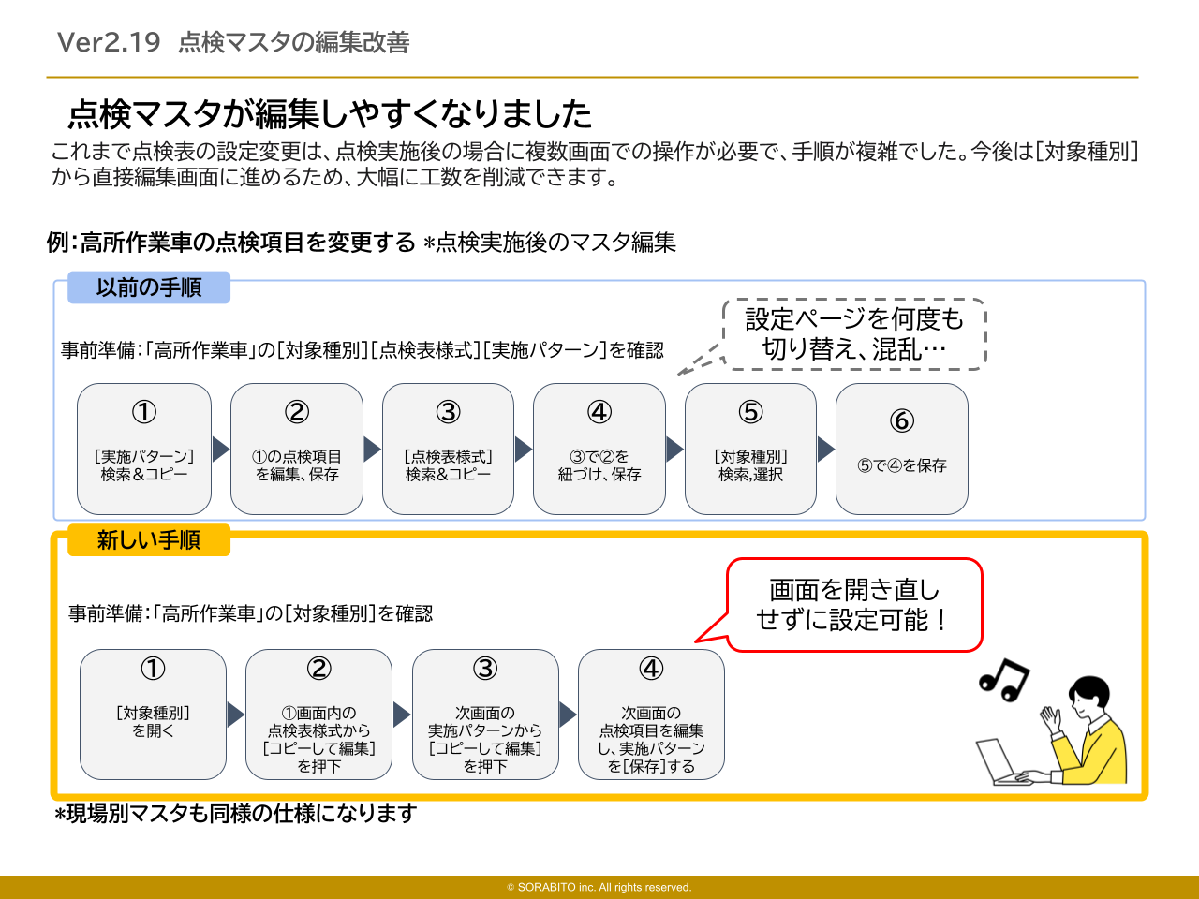The width and height of the screenshot is (1199, 899).
Task: Click new step ① 対象種別を開く box
Action: click(x=153, y=715)
